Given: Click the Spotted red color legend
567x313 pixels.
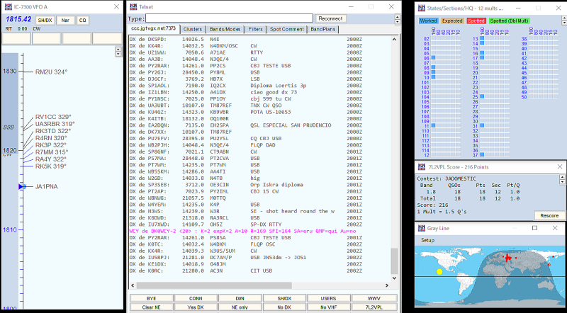Looking at the screenshot, I should click(476, 21).
